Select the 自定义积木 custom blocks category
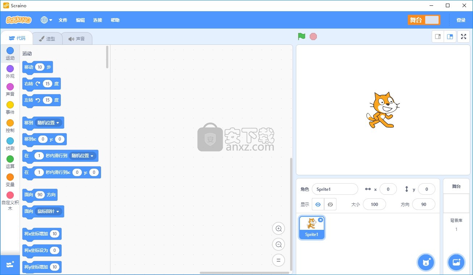This screenshot has height=275, width=473. coord(10,201)
